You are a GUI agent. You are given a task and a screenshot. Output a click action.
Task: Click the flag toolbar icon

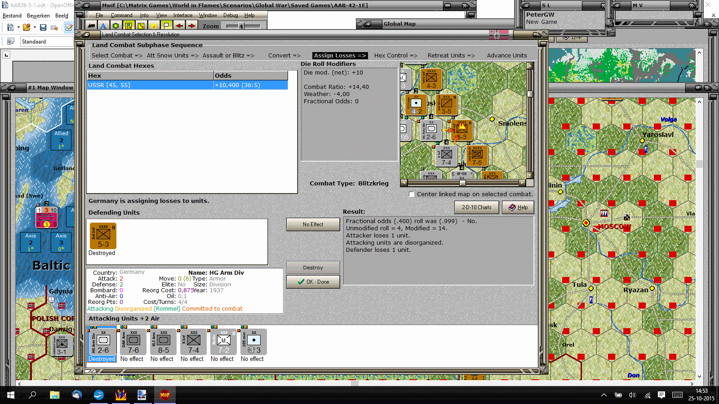[x=166, y=26]
